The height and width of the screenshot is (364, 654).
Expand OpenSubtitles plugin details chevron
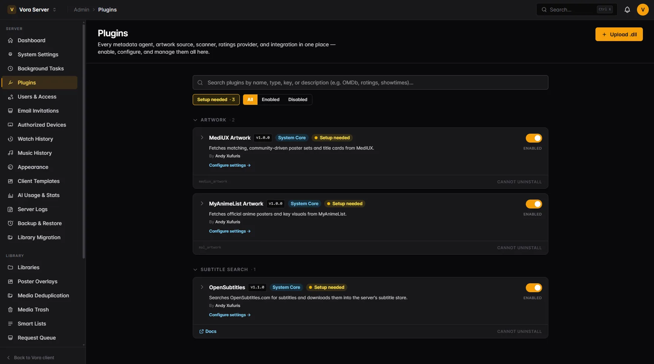click(202, 287)
